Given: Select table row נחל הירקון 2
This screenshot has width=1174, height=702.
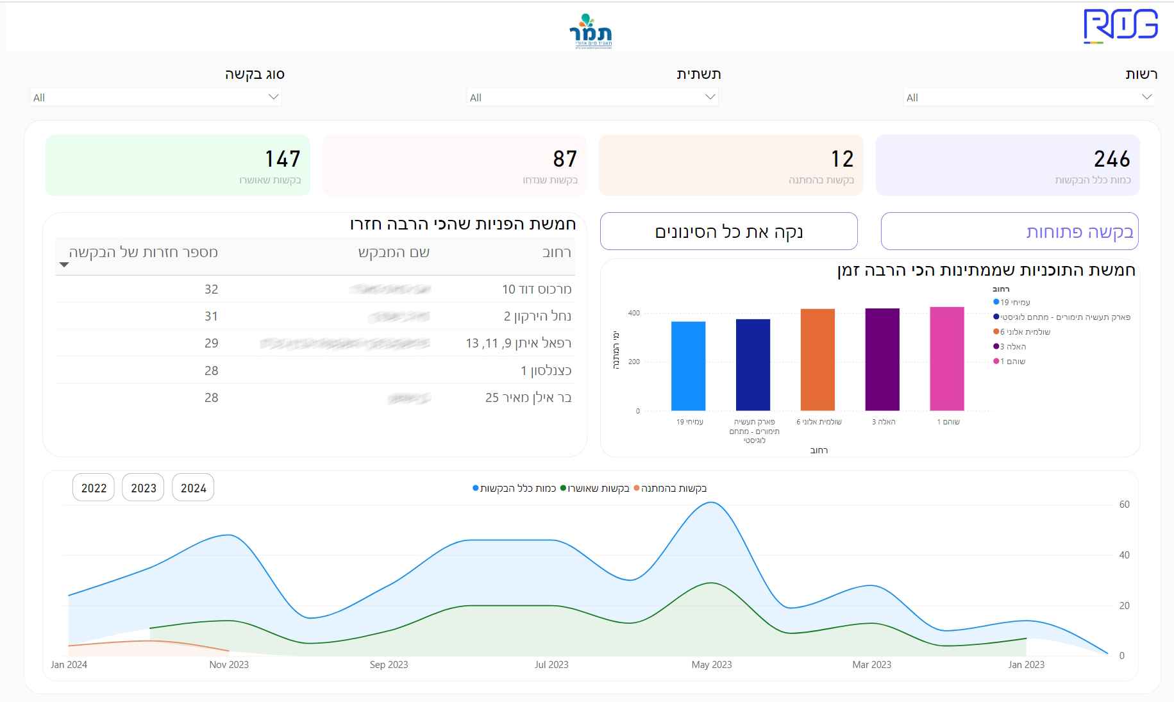Looking at the screenshot, I should point(315,316).
